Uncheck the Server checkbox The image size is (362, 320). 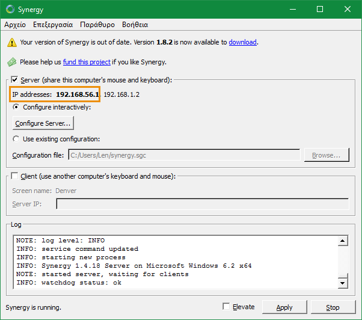point(14,80)
